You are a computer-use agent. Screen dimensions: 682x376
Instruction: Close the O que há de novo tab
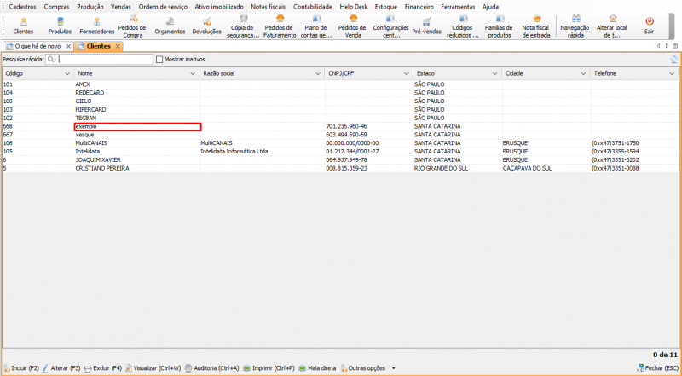68,46
